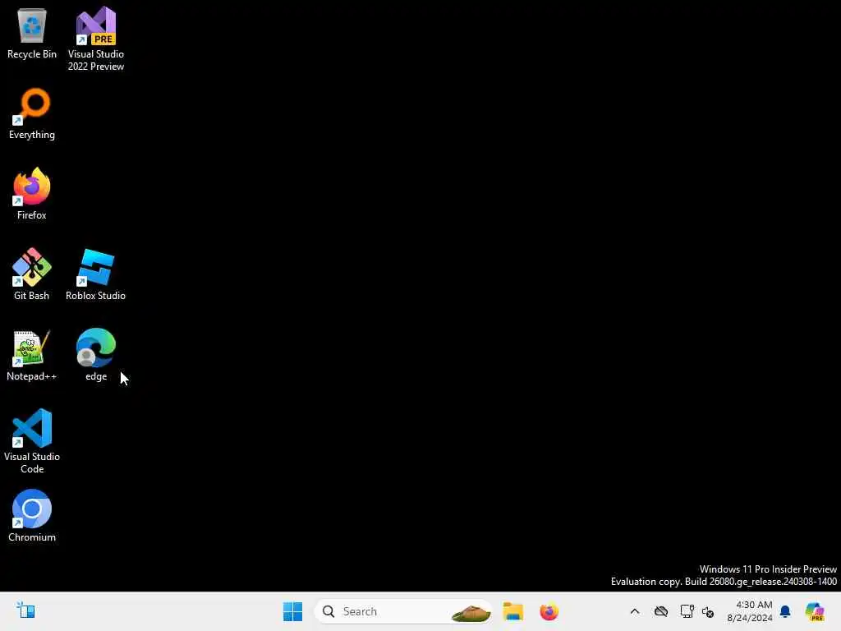Select the Everything search shortcut
This screenshot has width=841, height=631.
(x=32, y=113)
